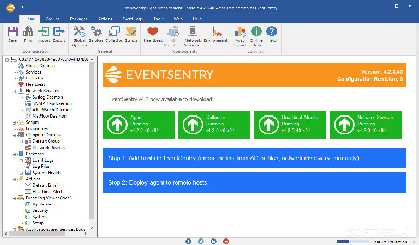
Task: Switch to the Event Logs ribbon tab
Action: point(133,19)
